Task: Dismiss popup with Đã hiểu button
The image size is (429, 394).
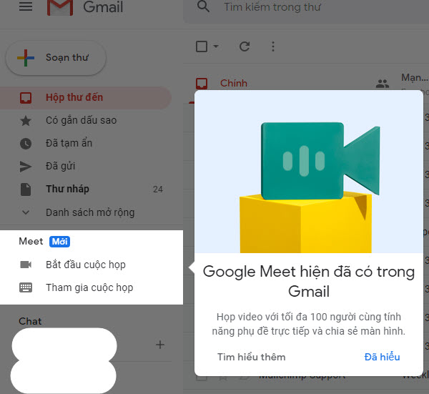Action: pyautogui.click(x=383, y=357)
